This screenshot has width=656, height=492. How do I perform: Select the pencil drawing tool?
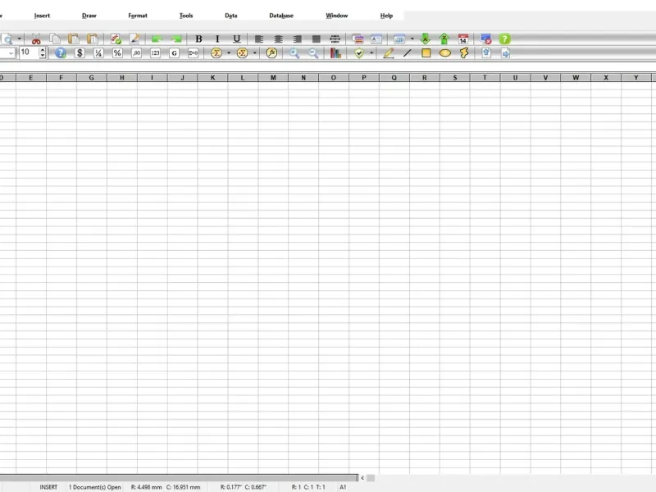(x=388, y=53)
